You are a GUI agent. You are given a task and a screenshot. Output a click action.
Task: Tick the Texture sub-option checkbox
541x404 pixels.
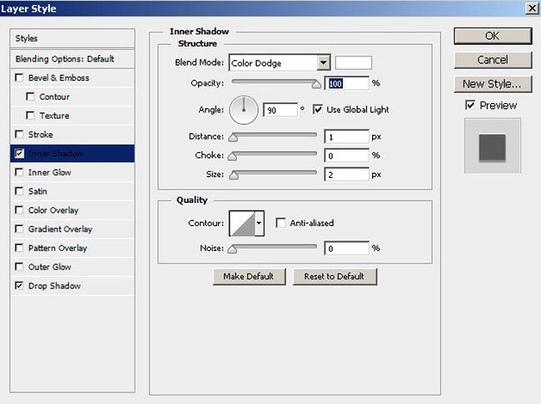[x=30, y=116]
